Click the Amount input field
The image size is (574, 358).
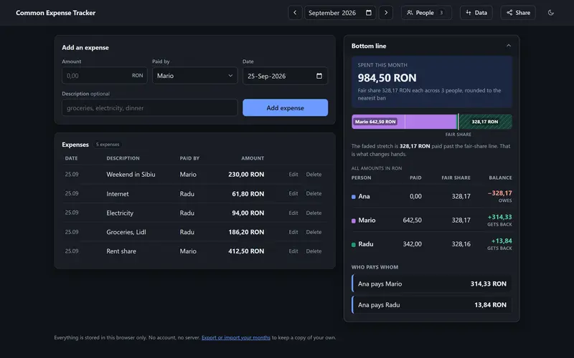(104, 76)
